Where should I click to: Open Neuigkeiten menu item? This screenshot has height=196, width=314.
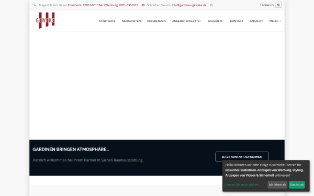pos(131,21)
